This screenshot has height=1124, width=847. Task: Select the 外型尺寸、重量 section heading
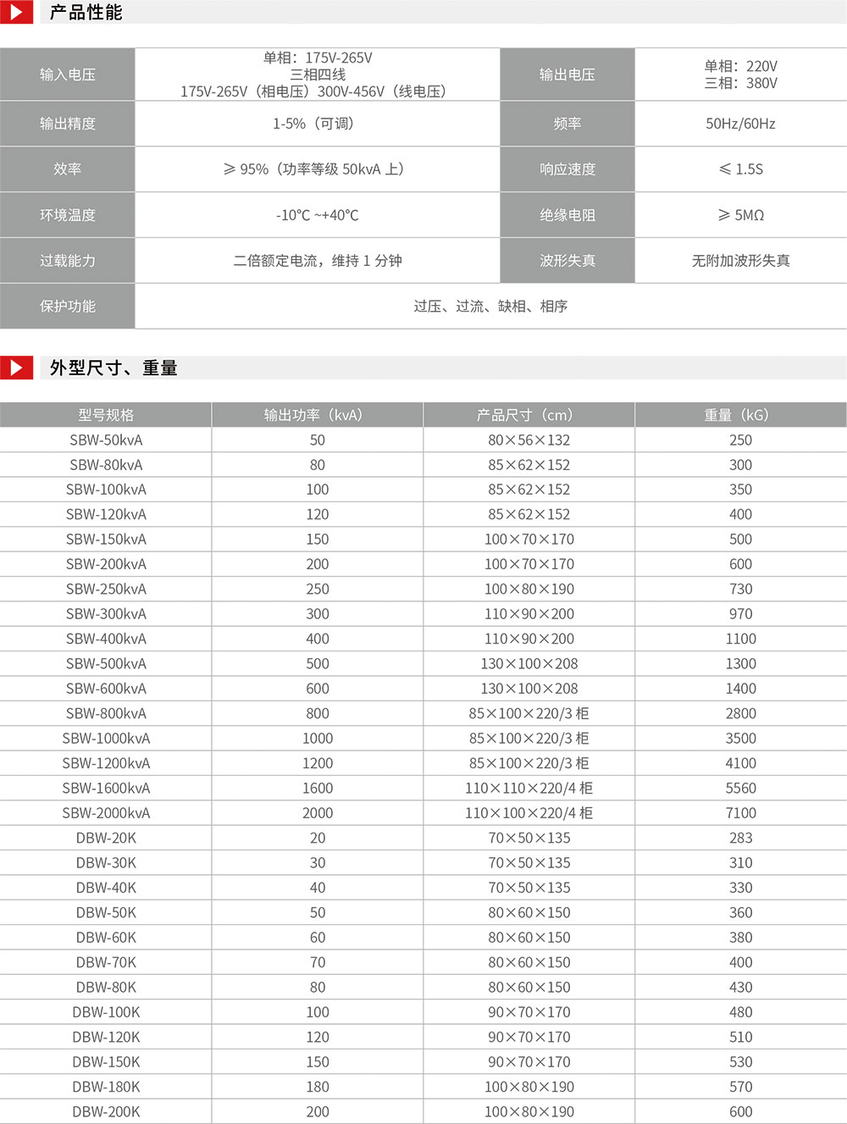[113, 368]
